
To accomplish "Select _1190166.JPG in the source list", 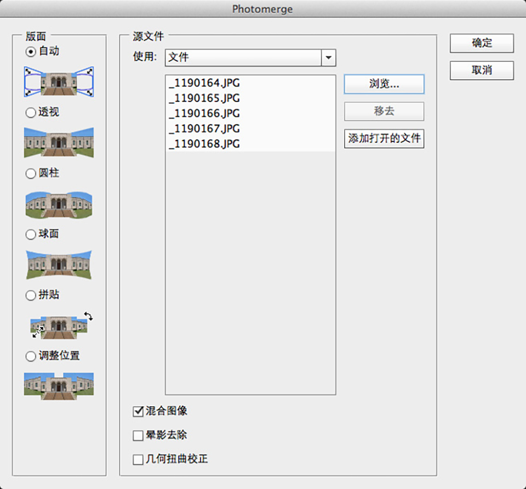I will tap(204, 114).
